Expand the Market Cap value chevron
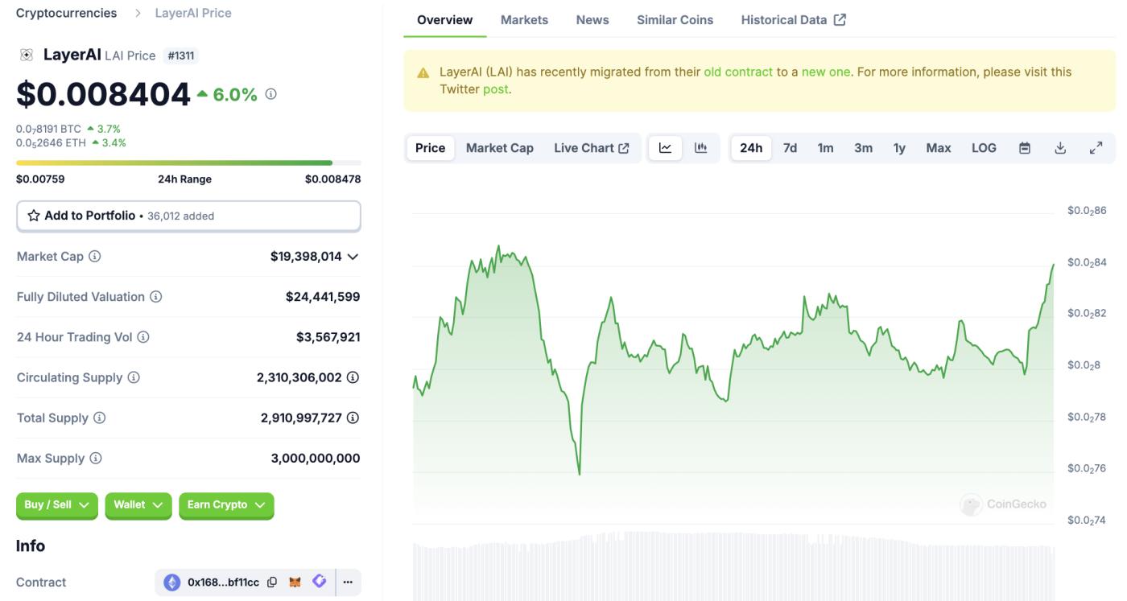The image size is (1127, 601). tap(353, 256)
